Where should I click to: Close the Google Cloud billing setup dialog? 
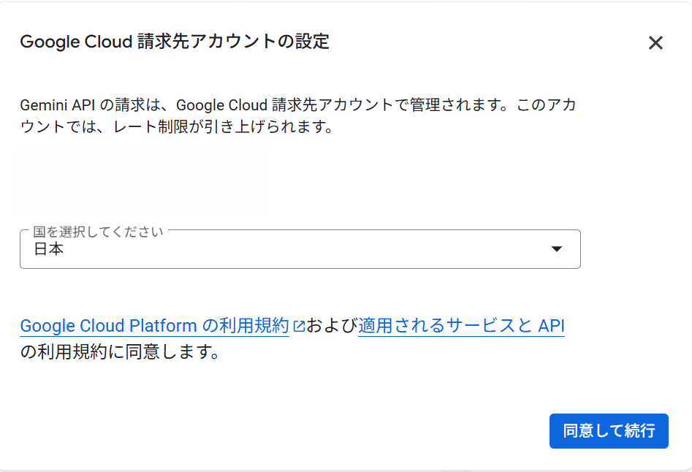click(655, 43)
